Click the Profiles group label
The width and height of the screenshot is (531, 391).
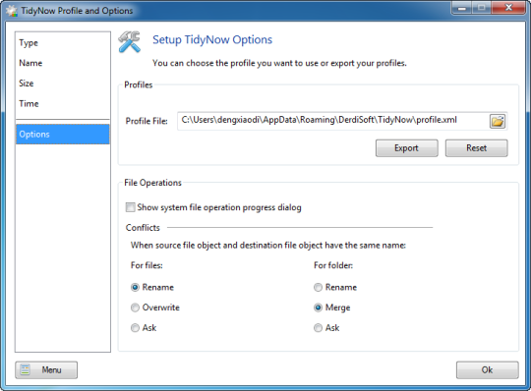[x=139, y=84]
